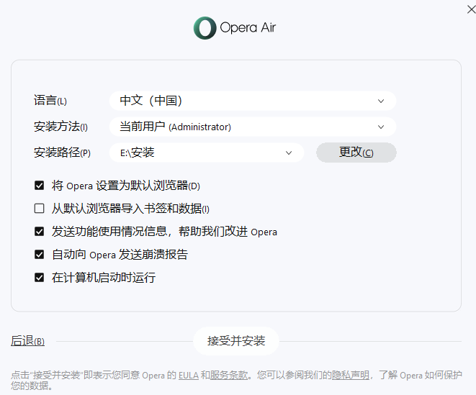Viewport: 476px width, 395px height.
Task: Open the 隐私声明 link
Action: (351, 376)
